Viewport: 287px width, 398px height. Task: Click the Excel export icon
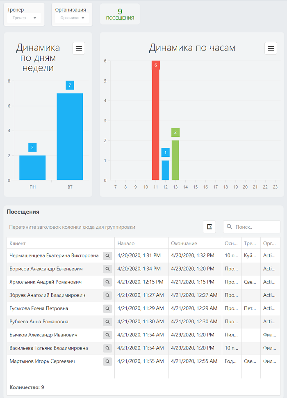click(x=210, y=227)
